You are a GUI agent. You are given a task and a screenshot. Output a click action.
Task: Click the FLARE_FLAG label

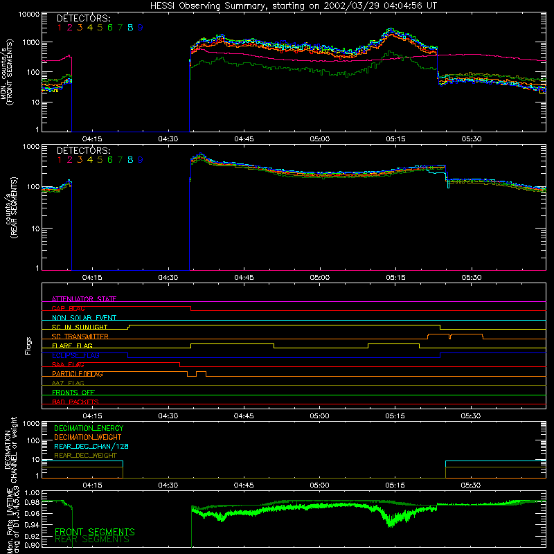tap(72, 346)
